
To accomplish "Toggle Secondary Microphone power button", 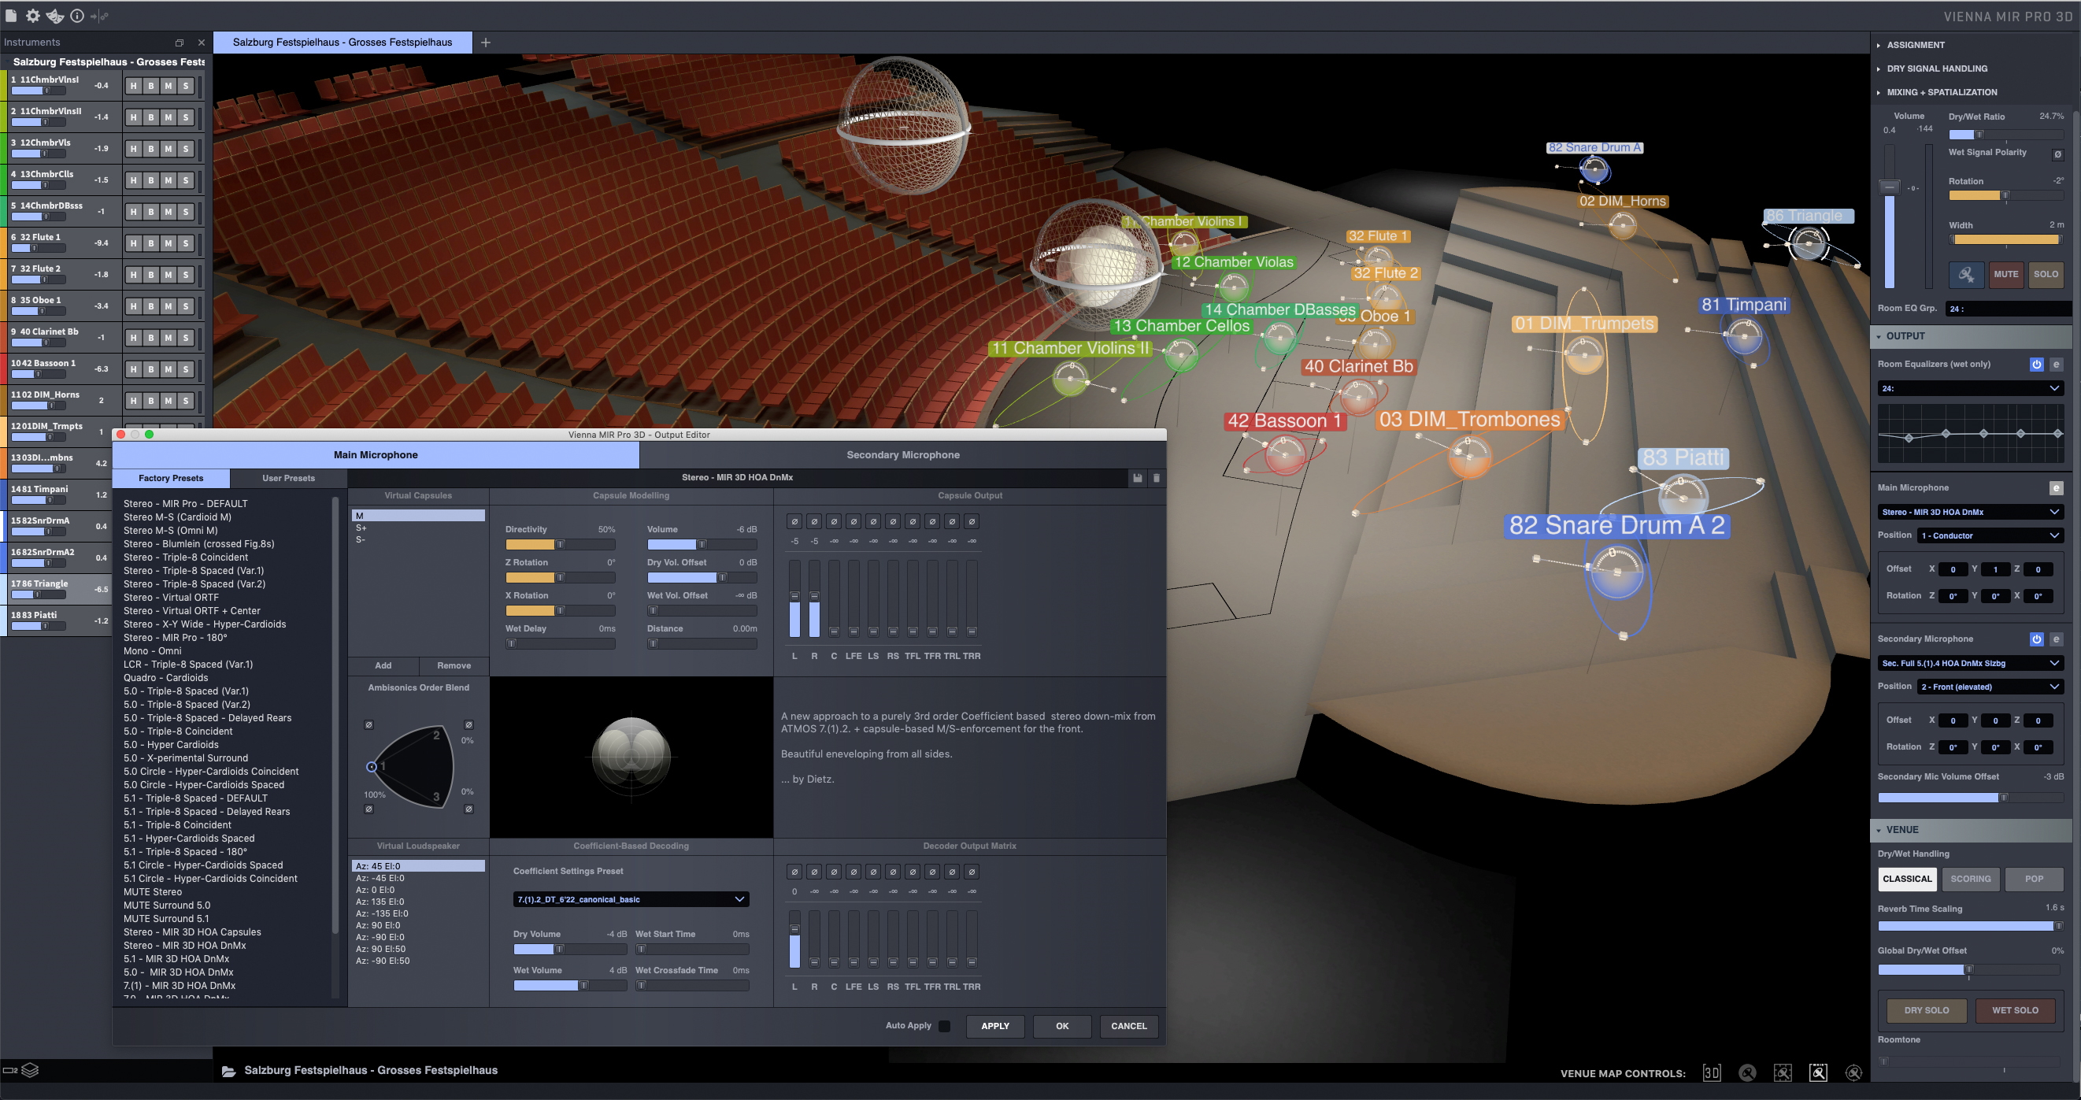I will coord(2036,639).
